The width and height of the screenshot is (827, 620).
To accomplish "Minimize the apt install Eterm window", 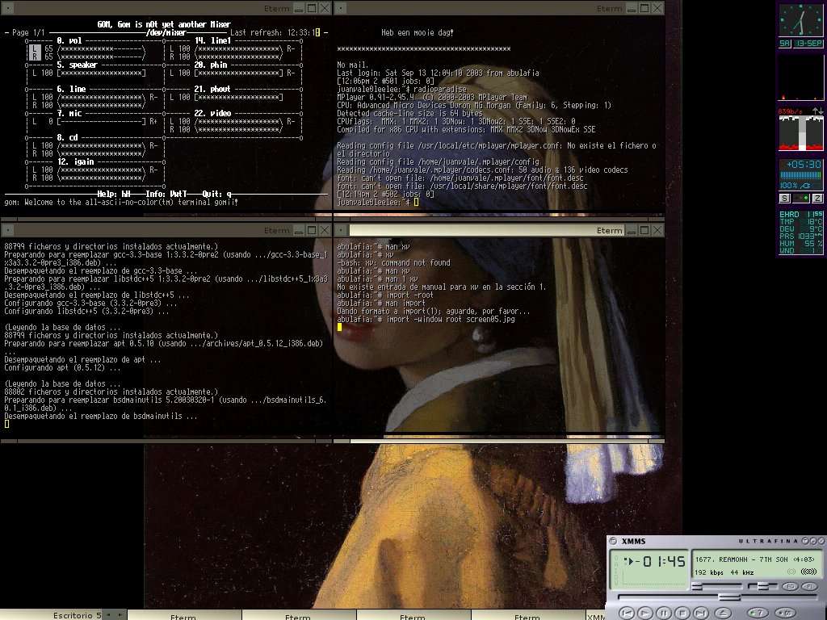I will [299, 230].
